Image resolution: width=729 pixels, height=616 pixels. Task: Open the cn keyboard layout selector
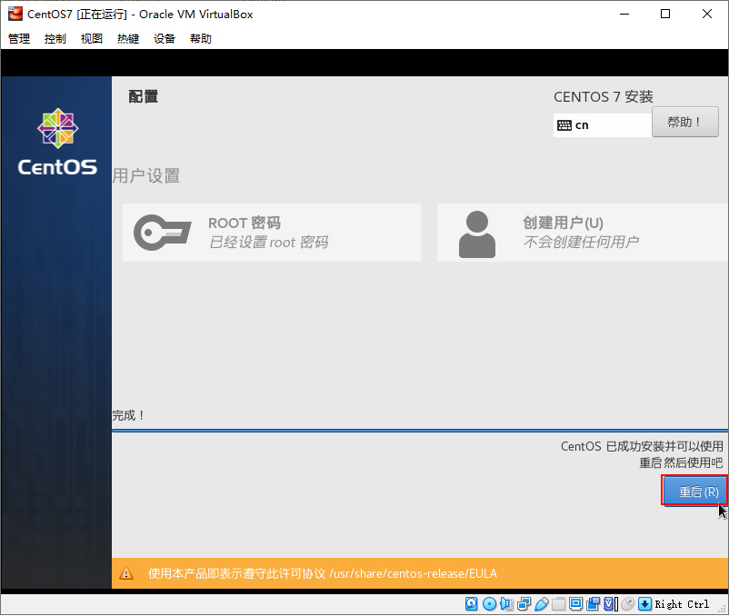click(602, 124)
